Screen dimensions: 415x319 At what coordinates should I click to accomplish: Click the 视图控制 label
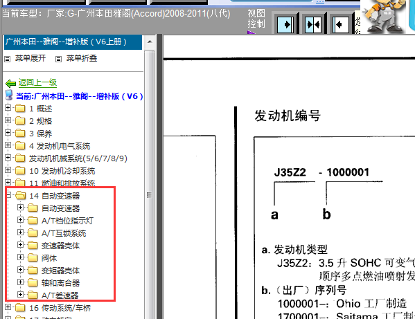256,19
